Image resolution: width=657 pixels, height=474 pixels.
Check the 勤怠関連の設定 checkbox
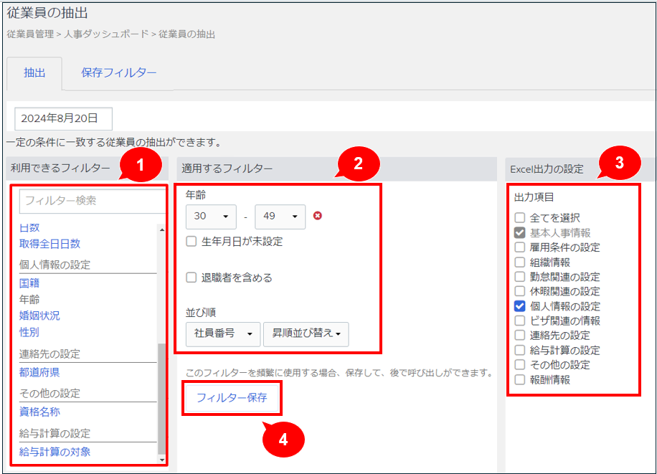(519, 277)
